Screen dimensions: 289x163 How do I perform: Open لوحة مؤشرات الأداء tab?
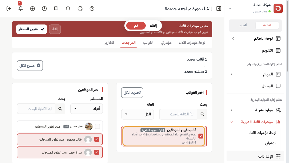[192, 43]
